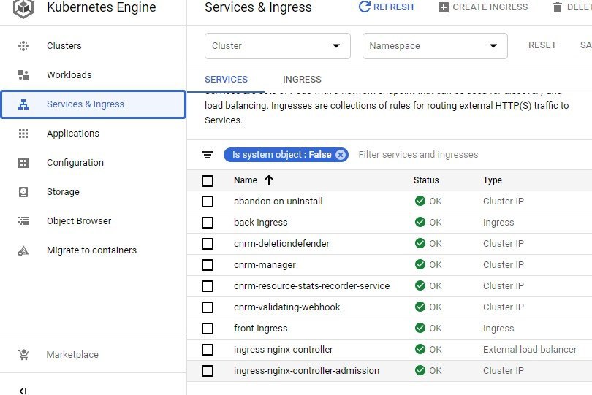
Task: Click the Services & Ingress network icon
Action: coord(23,104)
